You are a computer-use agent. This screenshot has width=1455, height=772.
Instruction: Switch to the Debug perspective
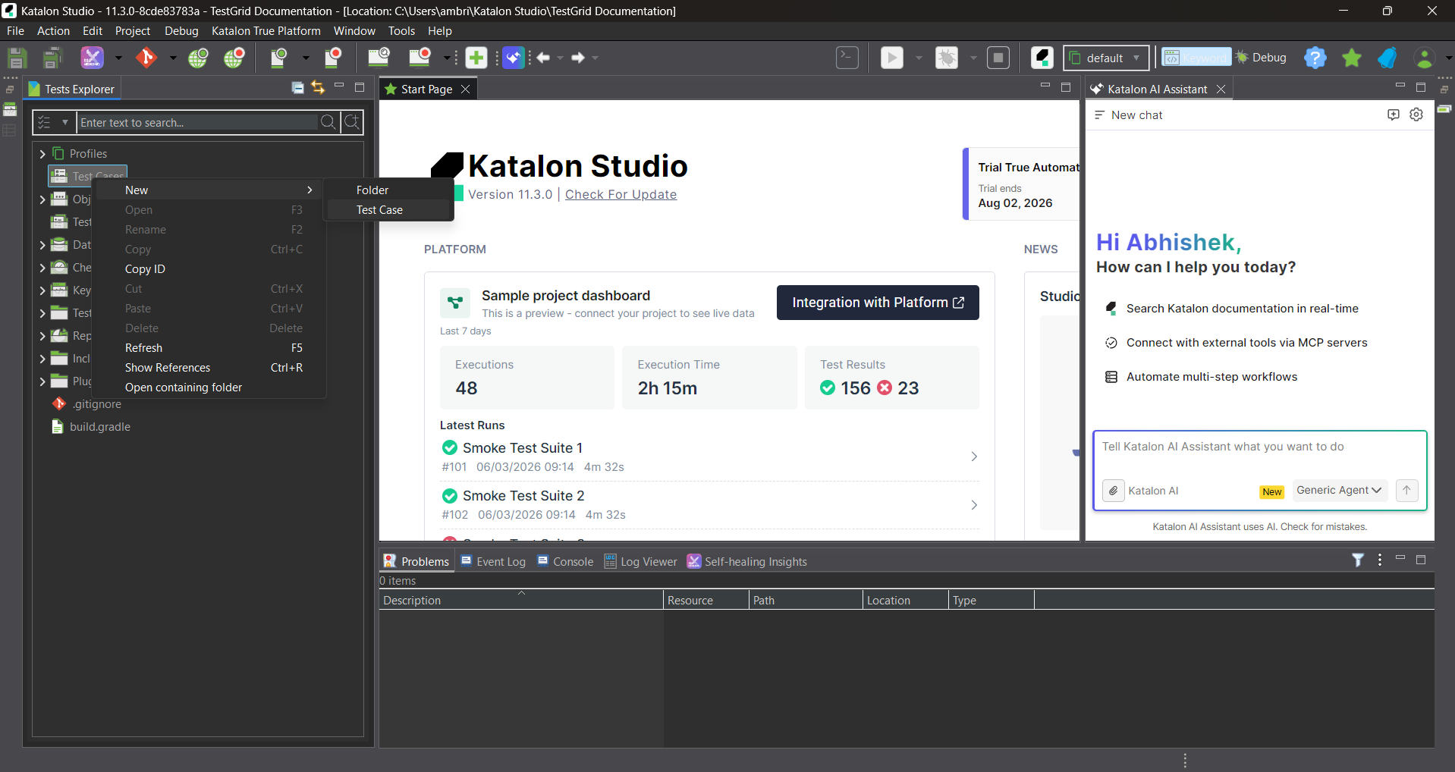(1261, 58)
